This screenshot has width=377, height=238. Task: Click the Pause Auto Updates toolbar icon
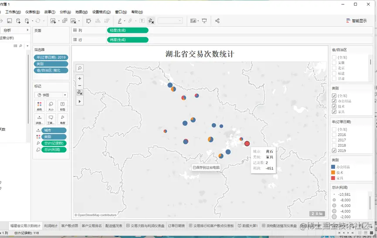tap(27, 21)
